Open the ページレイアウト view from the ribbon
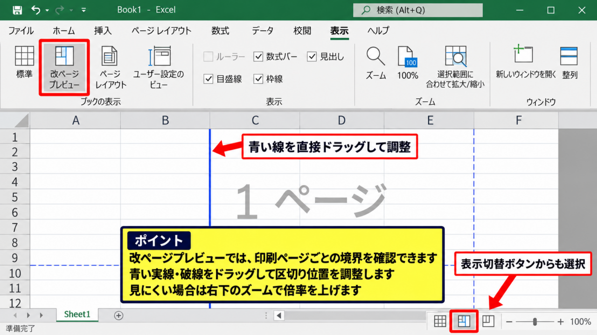The width and height of the screenshot is (597, 335). 111,67
